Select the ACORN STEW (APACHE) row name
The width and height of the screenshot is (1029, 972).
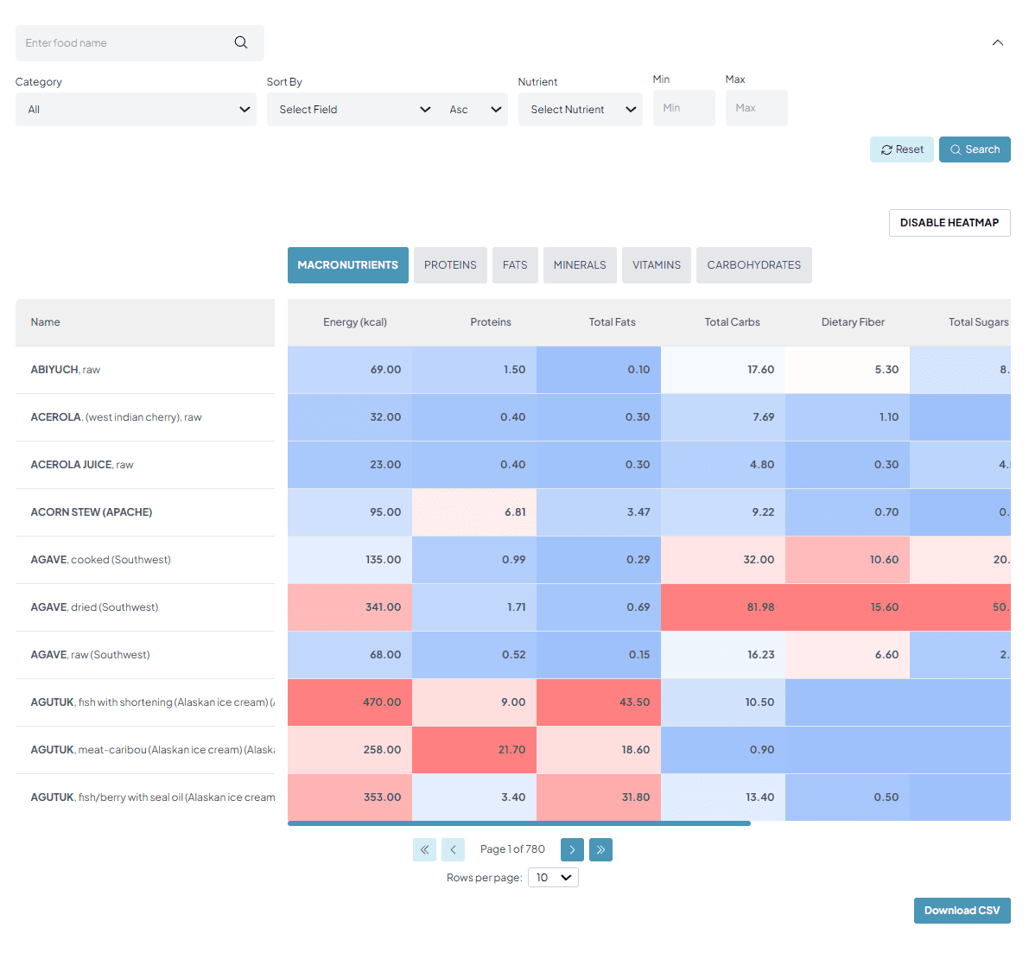click(x=92, y=512)
